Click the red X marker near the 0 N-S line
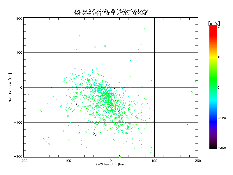 coord(124,87)
